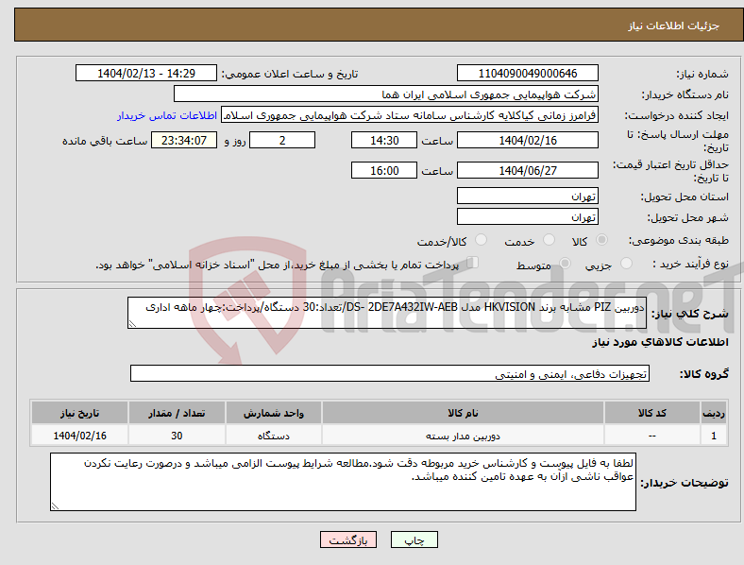Viewport: 744px width, 565px height.
Task: Click the row number 1 cell
Action: pyautogui.click(x=714, y=436)
